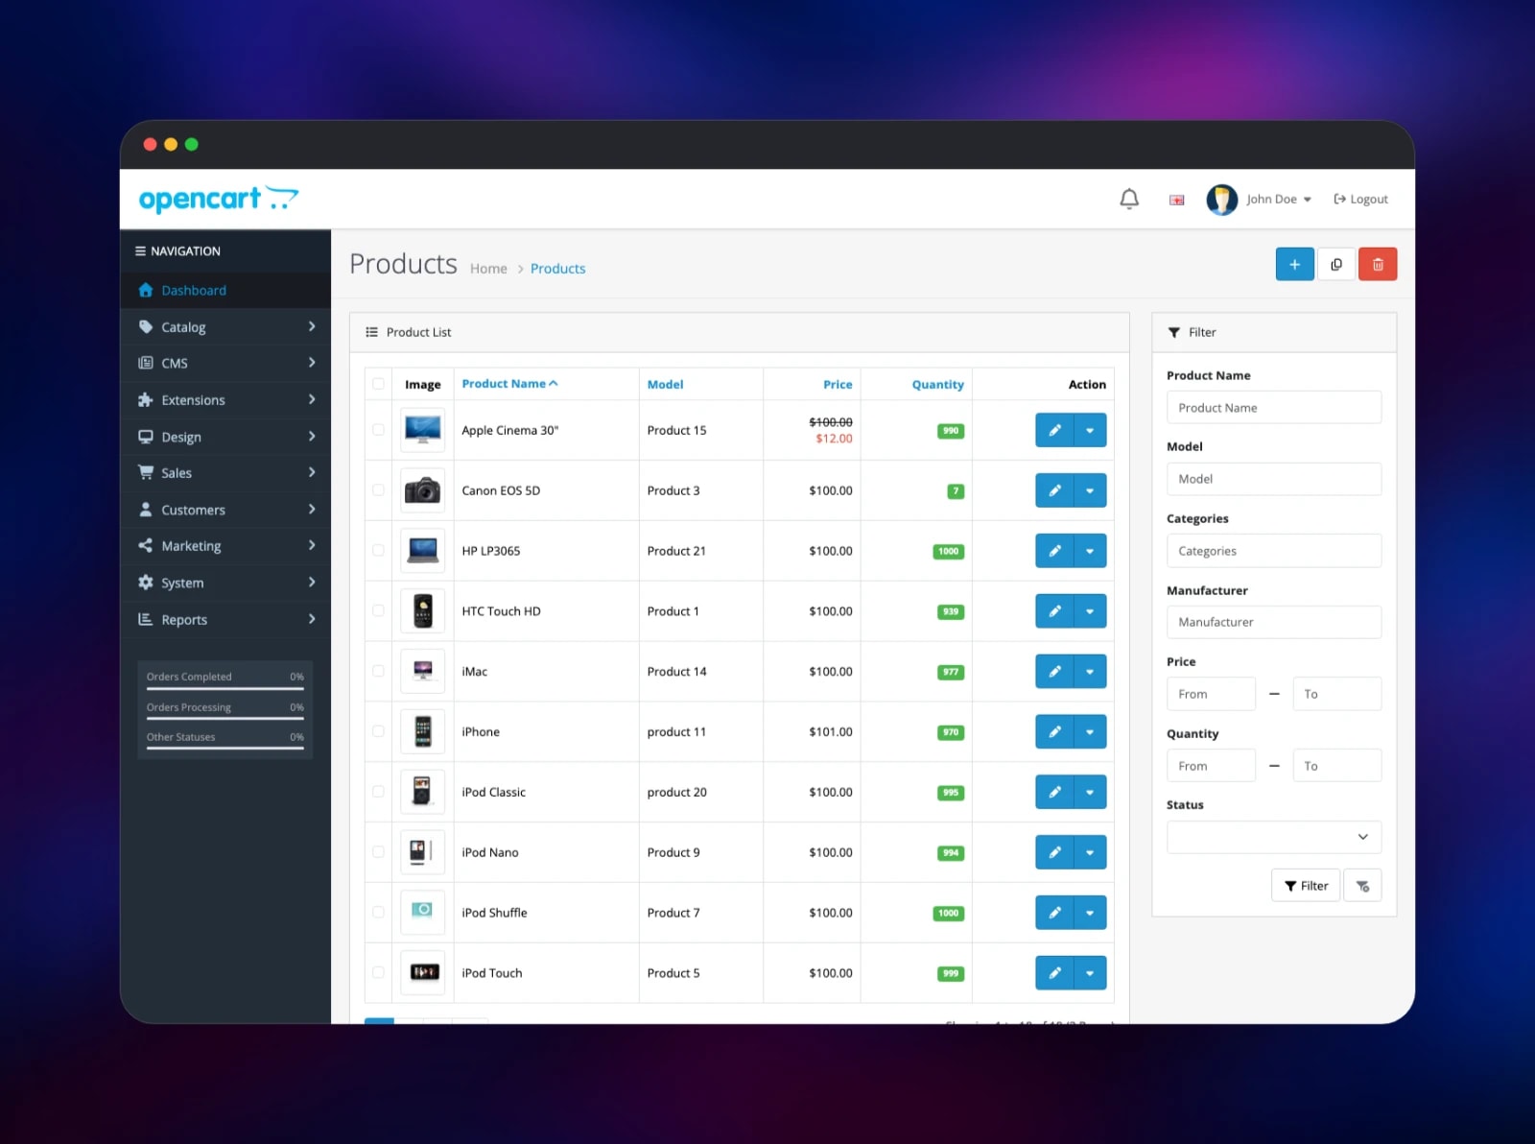Open action dropdown for Apple Cinema 30"
The width and height of the screenshot is (1535, 1144).
coord(1090,430)
